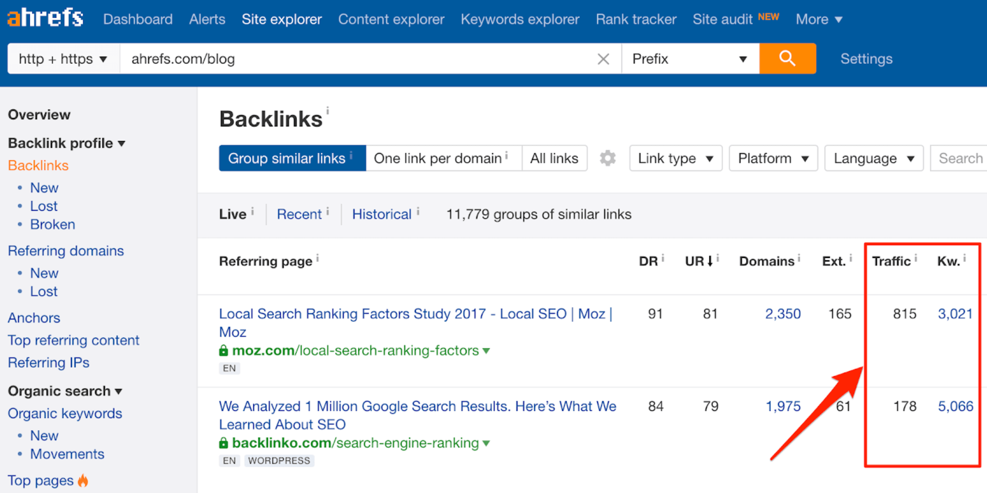The image size is (987, 493).
Task: Open Alerts in top navigation
Action: 207,19
